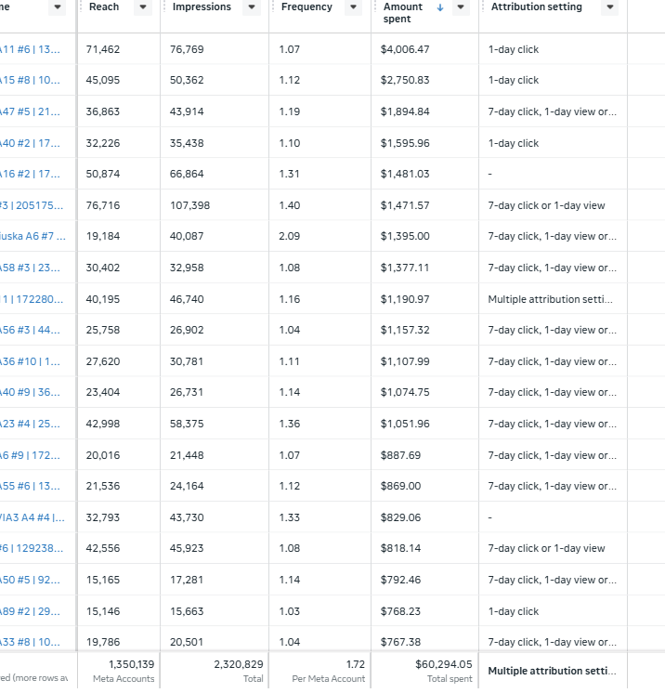Click the blue sort arrow on Amount spent
The image size is (665, 693).
(439, 7)
